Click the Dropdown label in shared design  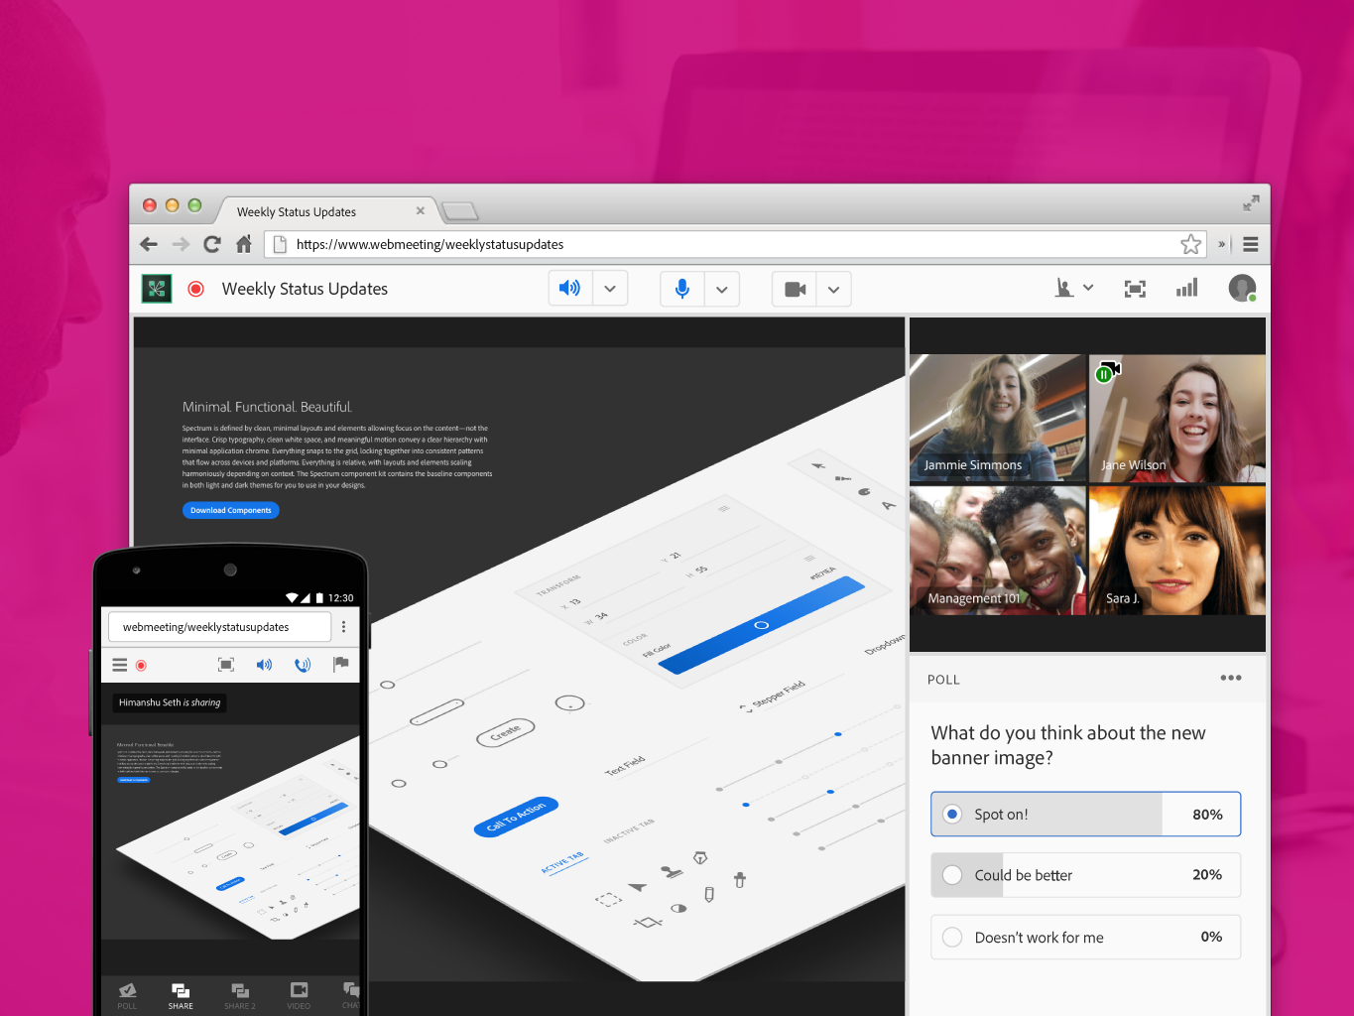point(885,643)
